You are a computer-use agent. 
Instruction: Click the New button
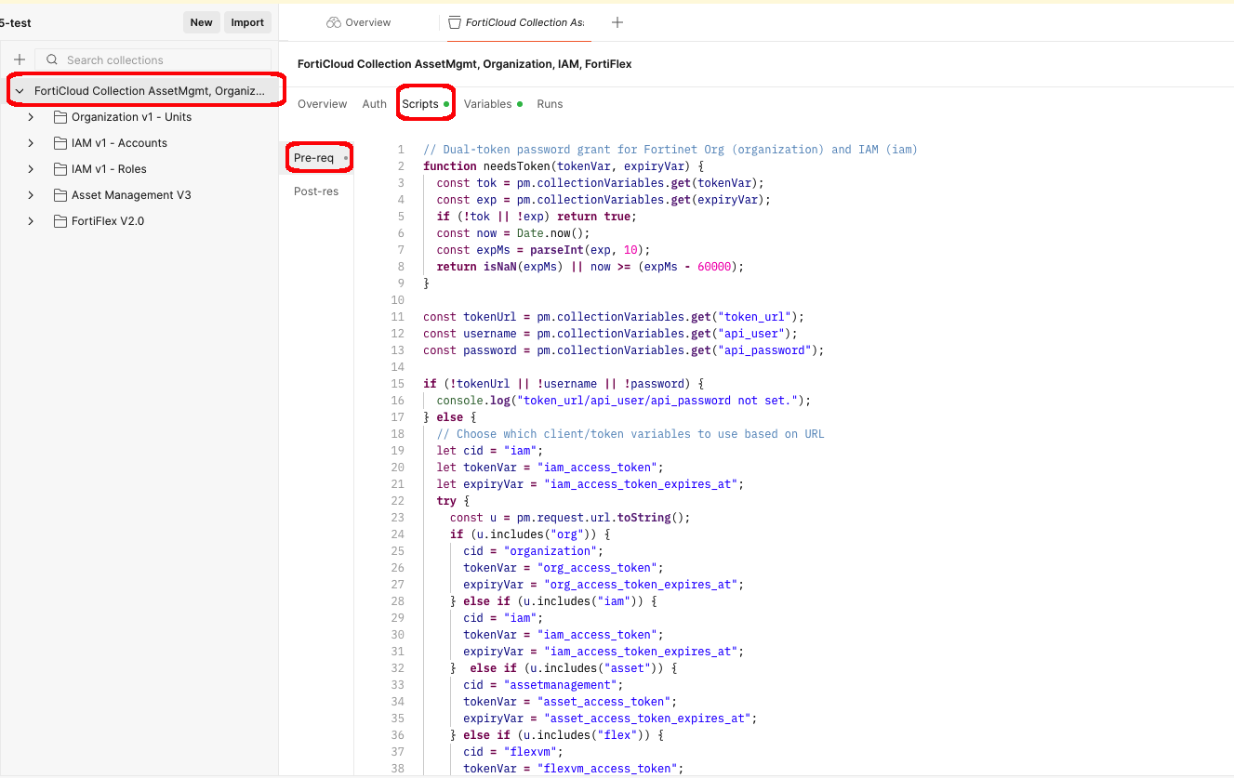[202, 22]
